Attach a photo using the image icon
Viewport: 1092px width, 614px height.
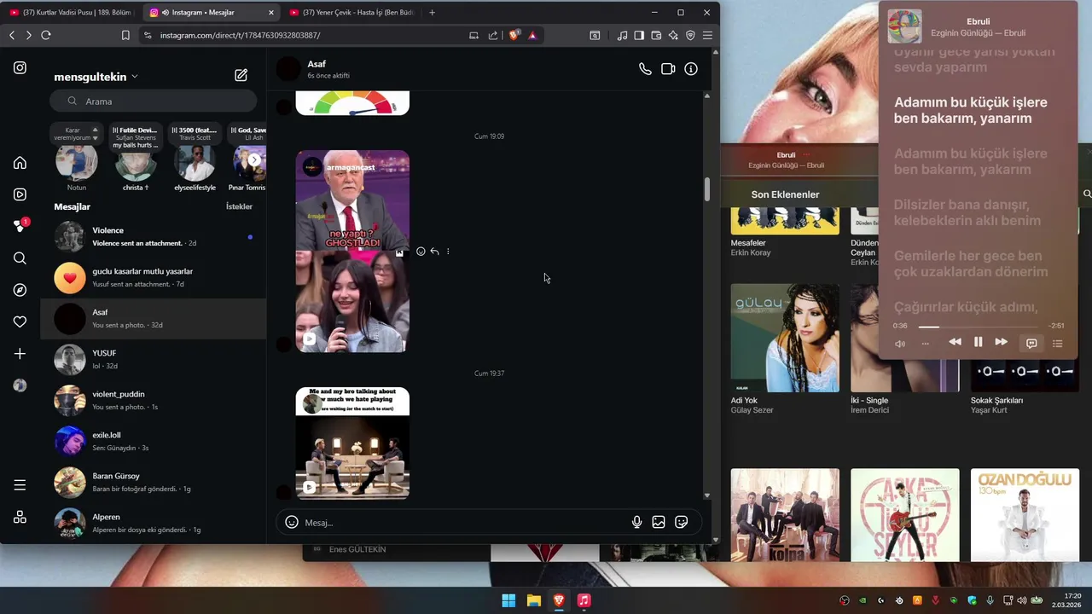(x=659, y=522)
